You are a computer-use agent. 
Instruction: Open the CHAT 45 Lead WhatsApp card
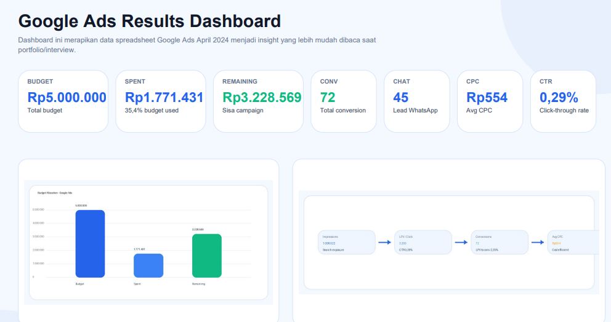[417, 101]
